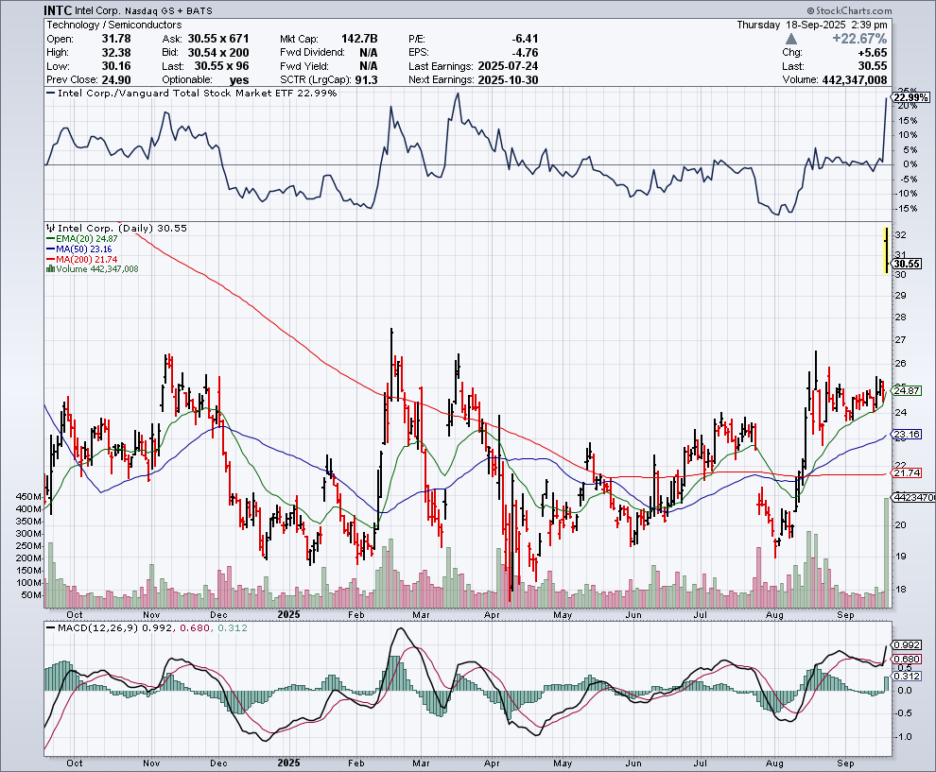
Task: Click the EMA(20) 24.87 legend text
Action: [87, 239]
